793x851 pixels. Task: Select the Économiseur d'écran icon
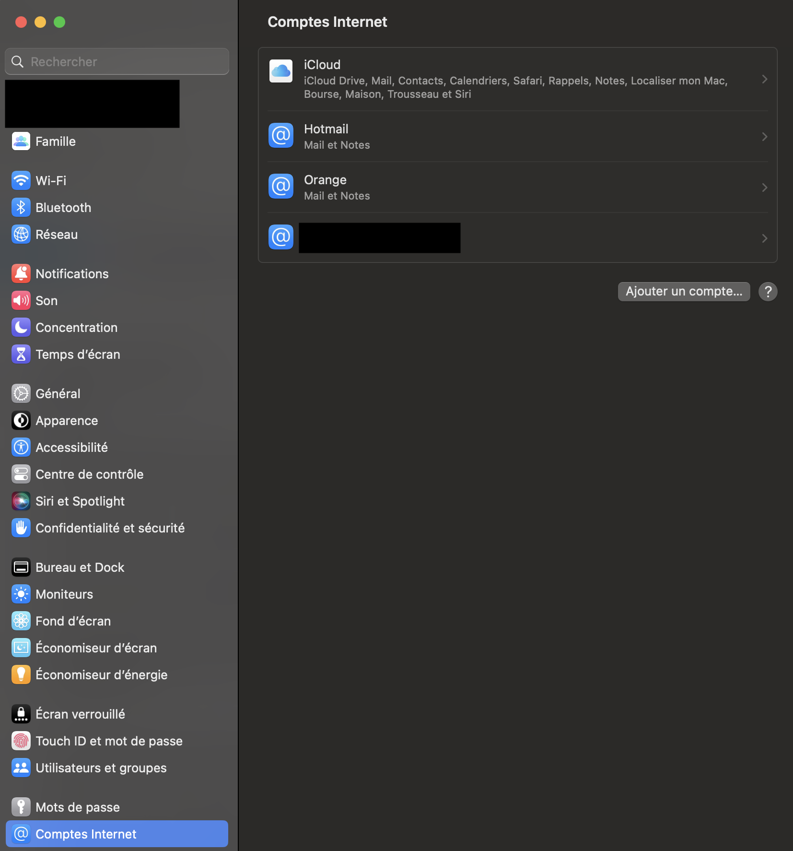click(21, 648)
